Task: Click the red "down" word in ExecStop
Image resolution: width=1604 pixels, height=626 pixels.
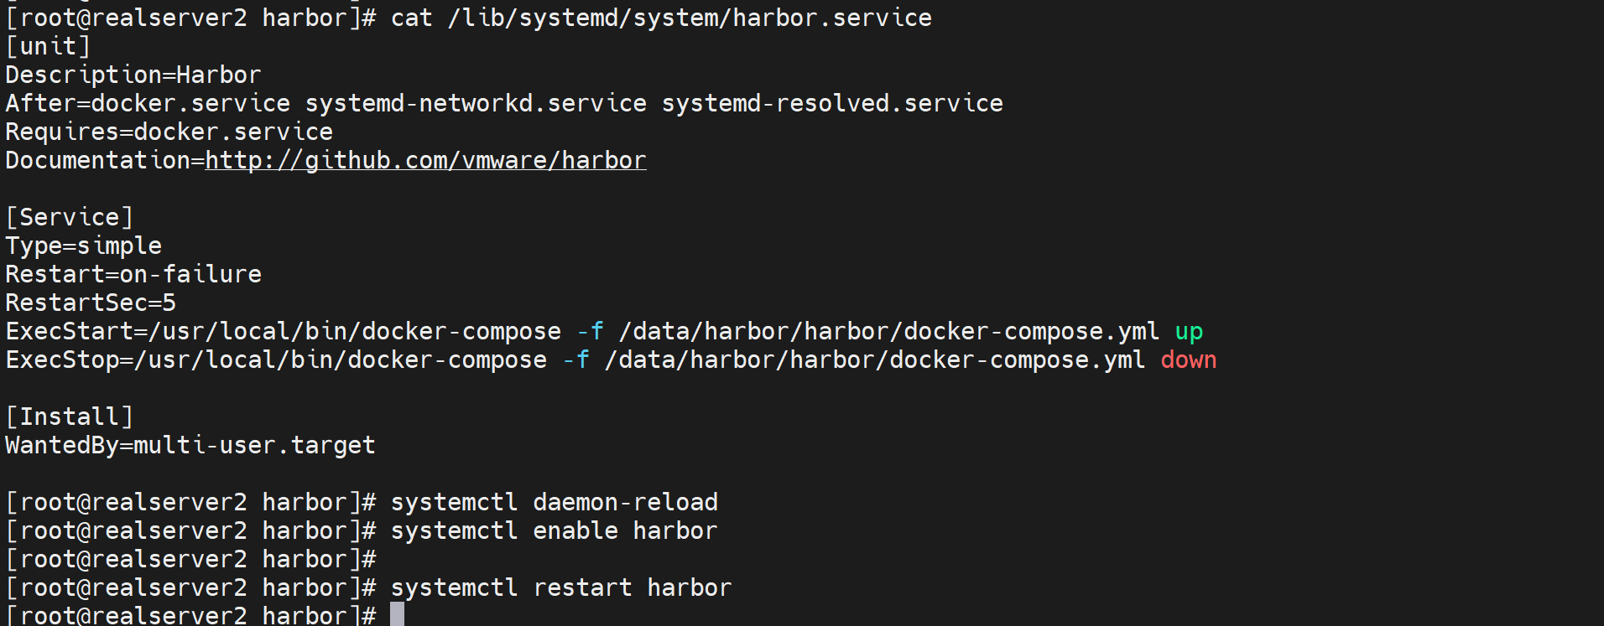Action: point(1188,360)
